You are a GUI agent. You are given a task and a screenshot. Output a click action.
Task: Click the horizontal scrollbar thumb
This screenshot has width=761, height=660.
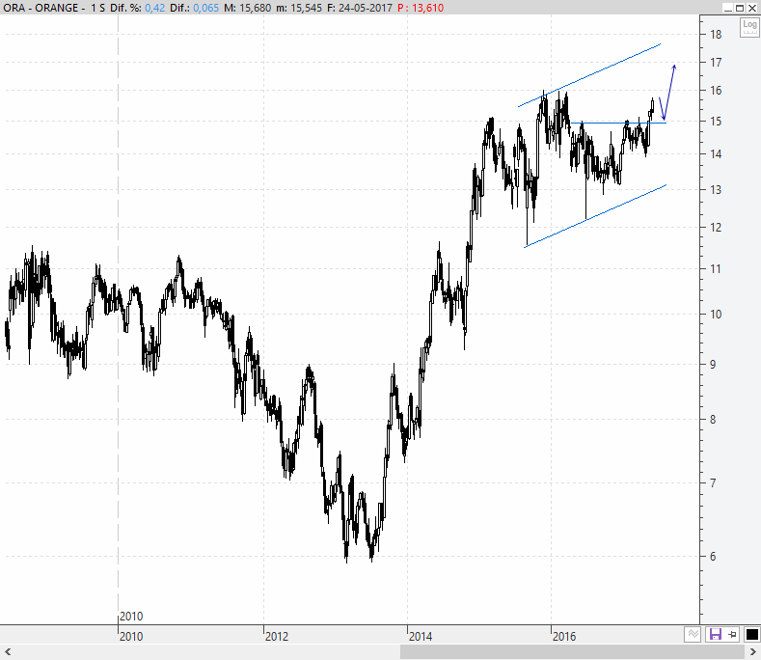tap(572, 651)
